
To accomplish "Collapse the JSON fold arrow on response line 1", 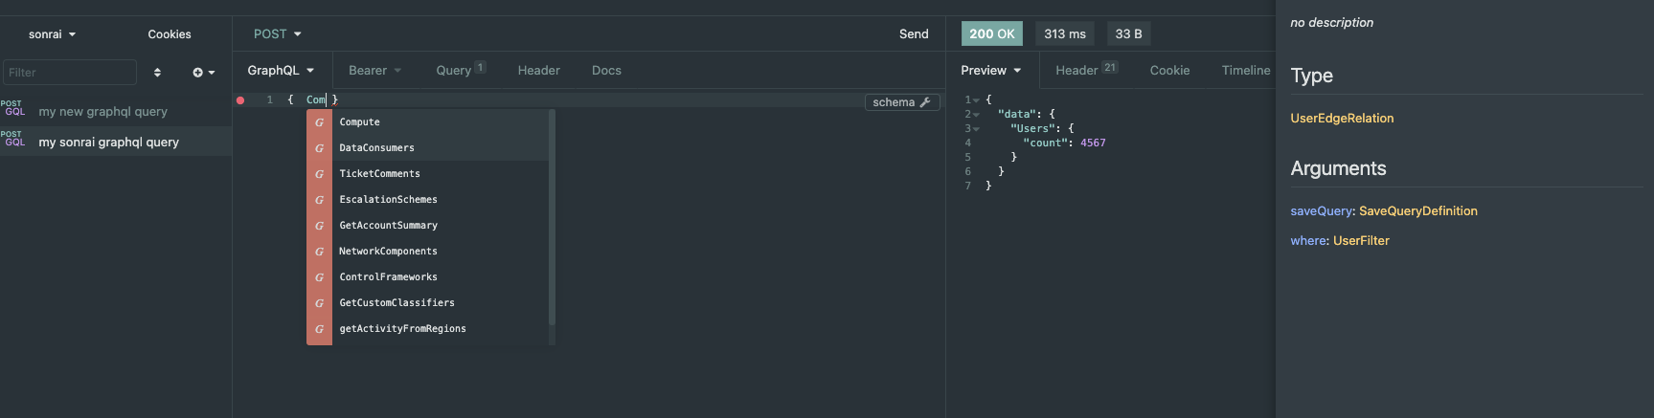I will click(976, 100).
